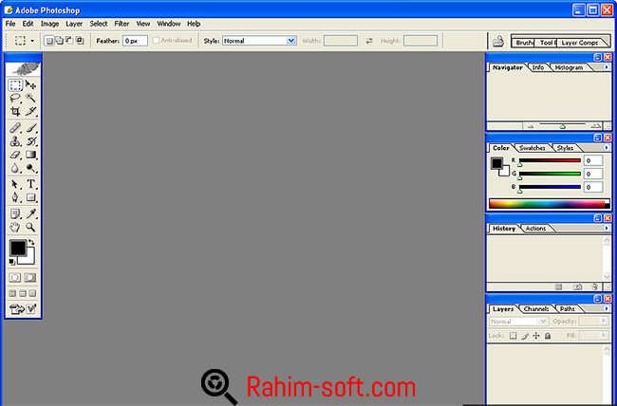The image size is (617, 406).
Task: Click the navigator zoom out button
Action: tap(531, 126)
